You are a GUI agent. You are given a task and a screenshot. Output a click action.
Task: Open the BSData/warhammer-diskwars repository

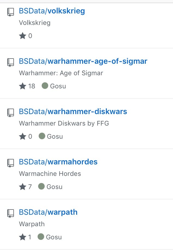click(x=73, y=111)
